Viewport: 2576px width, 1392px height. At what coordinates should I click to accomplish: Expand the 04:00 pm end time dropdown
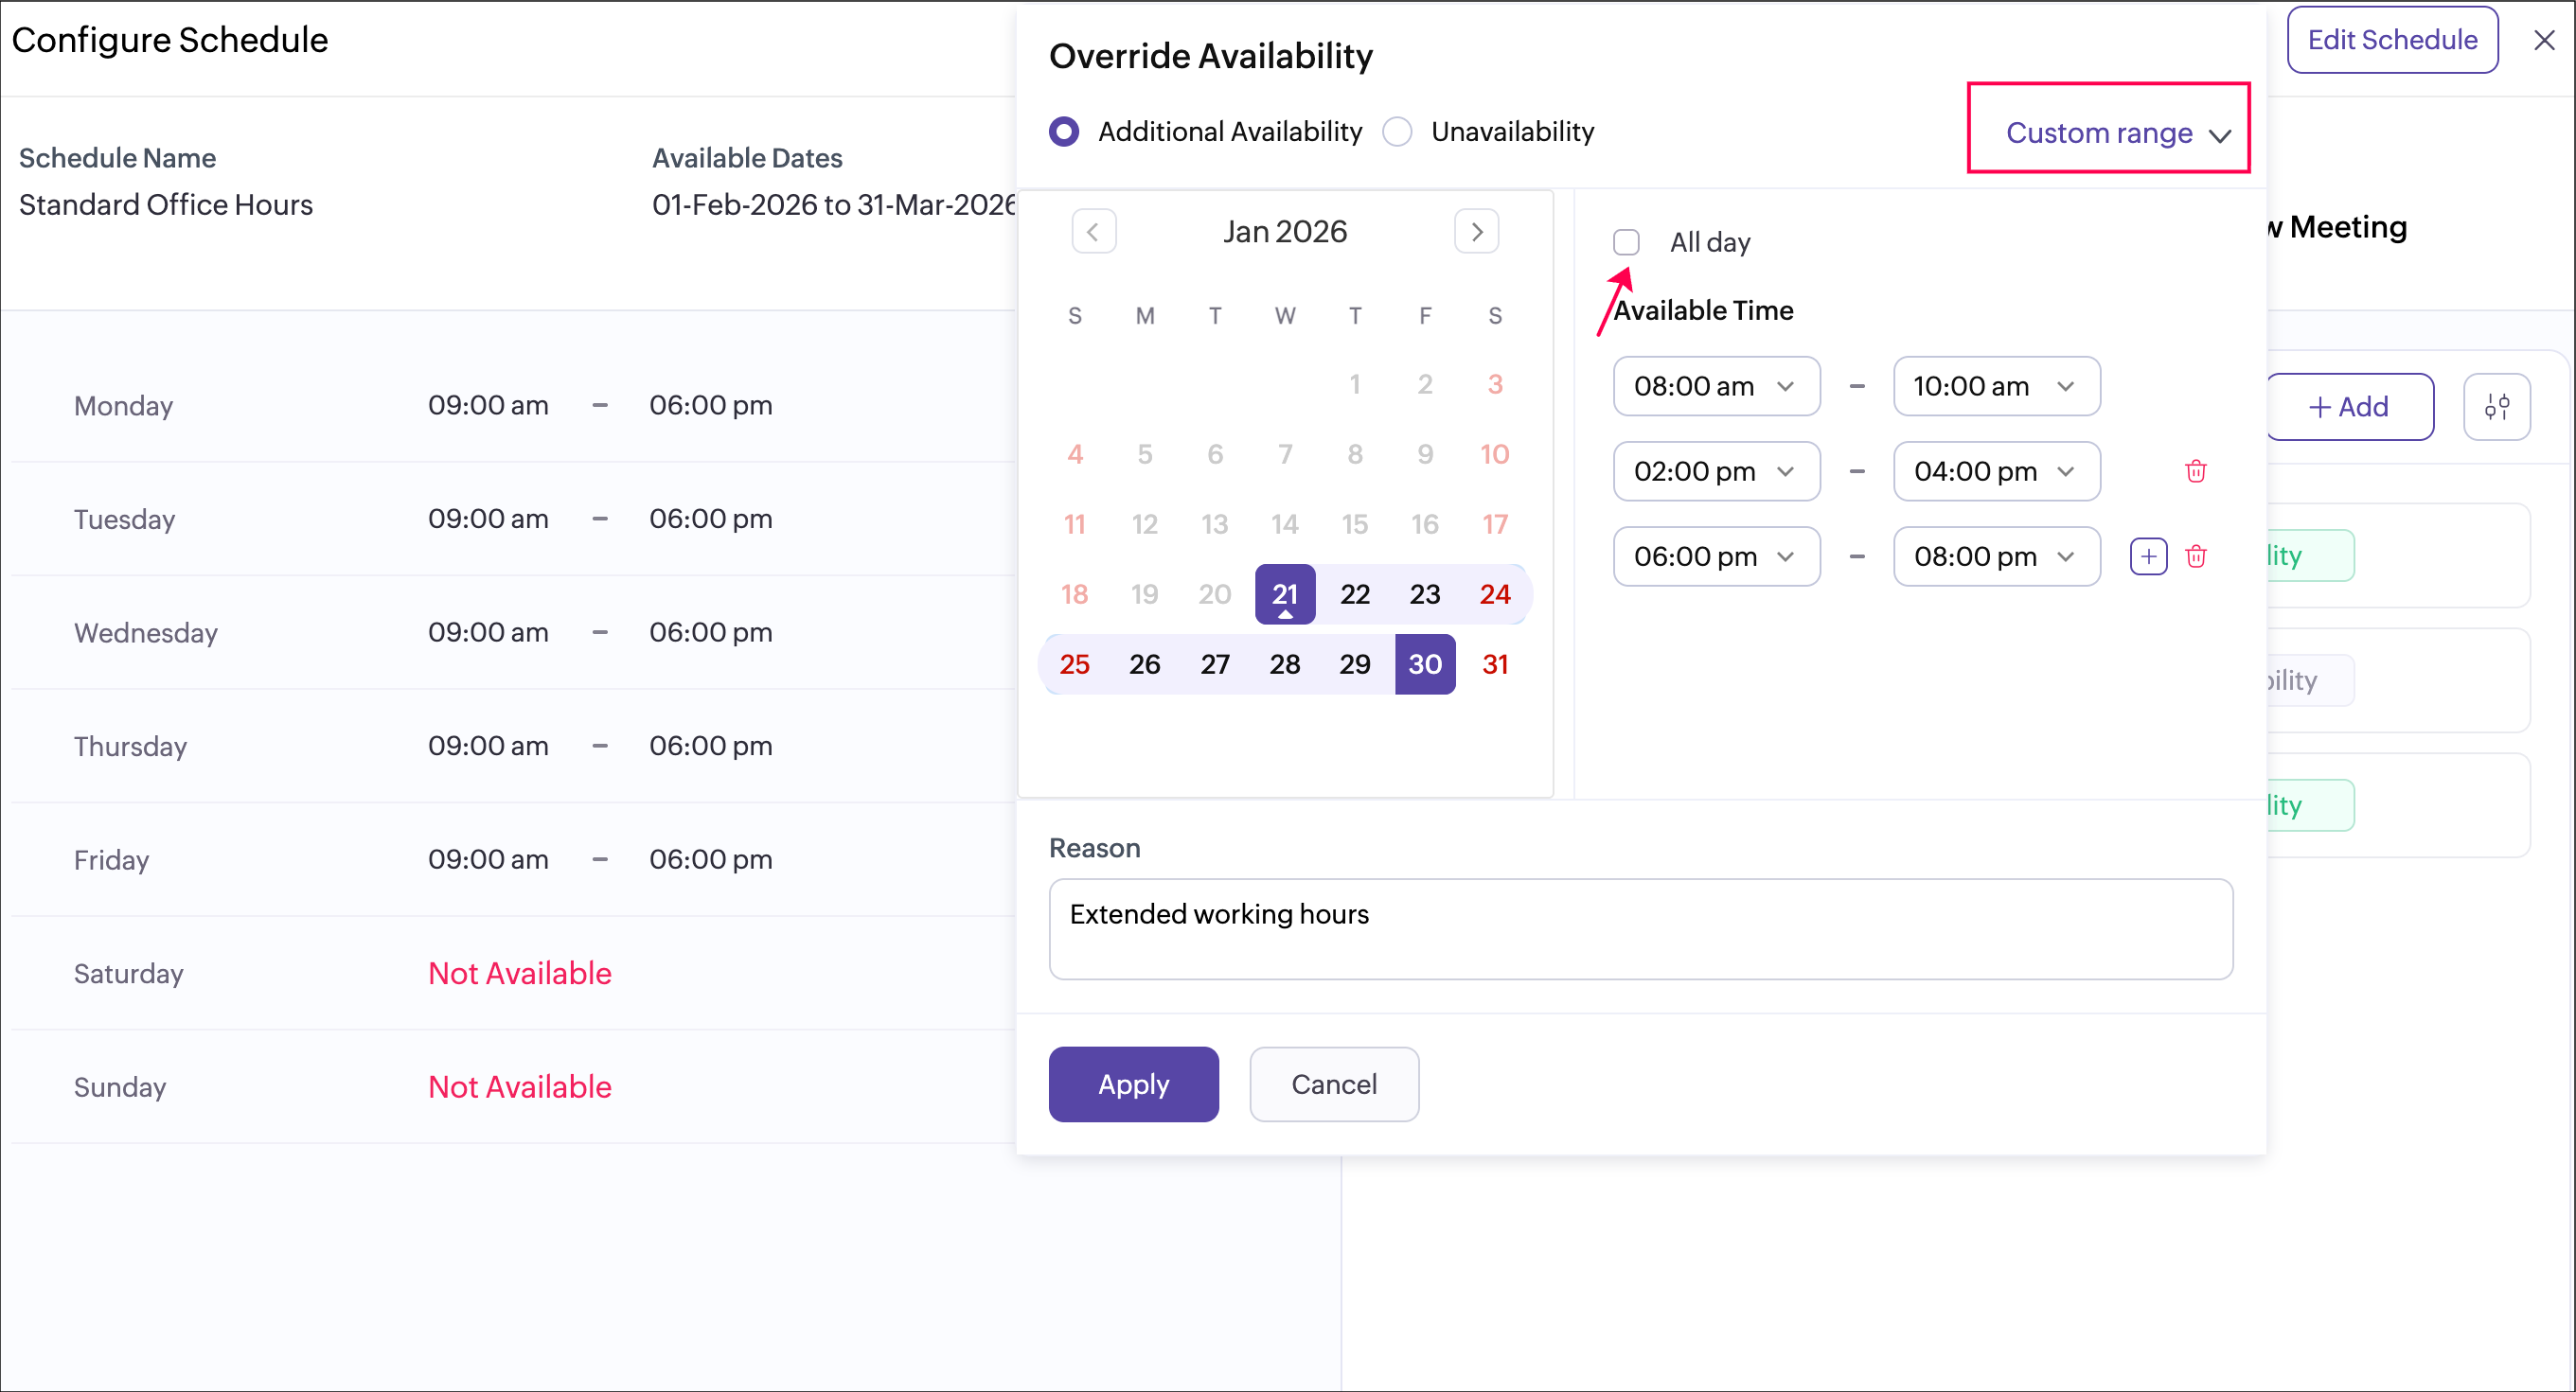click(x=1995, y=470)
